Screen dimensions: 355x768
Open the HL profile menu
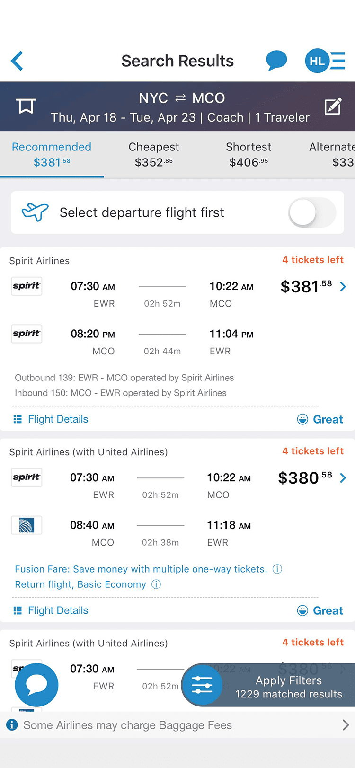325,61
